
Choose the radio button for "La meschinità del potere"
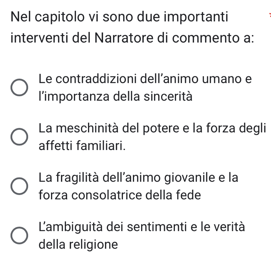point(19,137)
